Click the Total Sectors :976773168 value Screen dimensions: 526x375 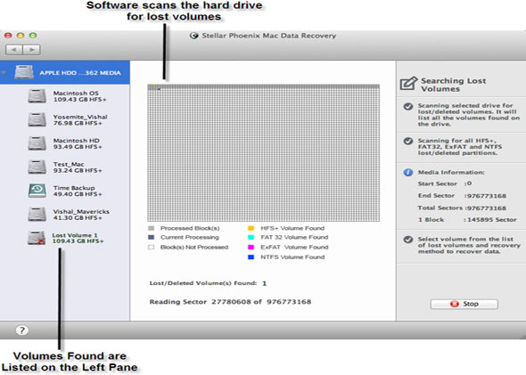[x=485, y=208]
